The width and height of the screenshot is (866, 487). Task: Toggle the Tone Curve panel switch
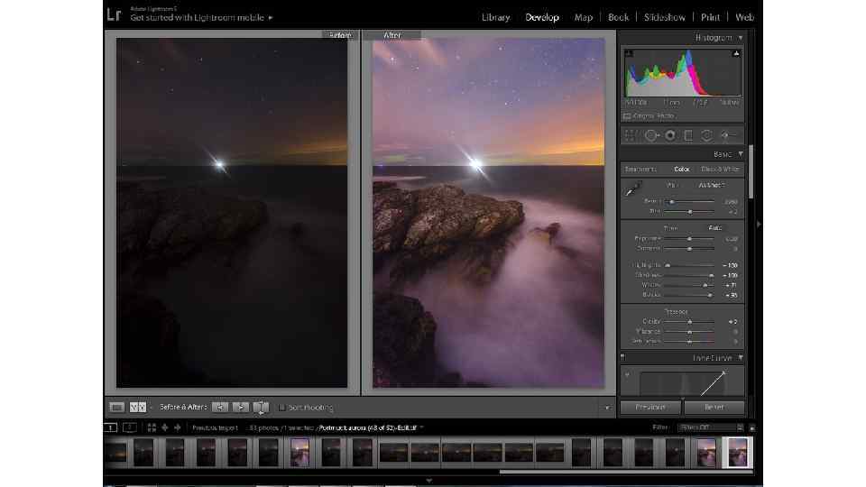[622, 358]
